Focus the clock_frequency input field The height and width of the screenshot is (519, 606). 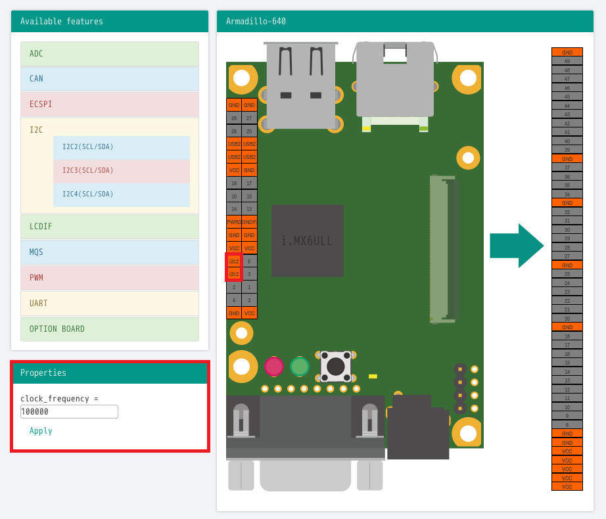69,412
